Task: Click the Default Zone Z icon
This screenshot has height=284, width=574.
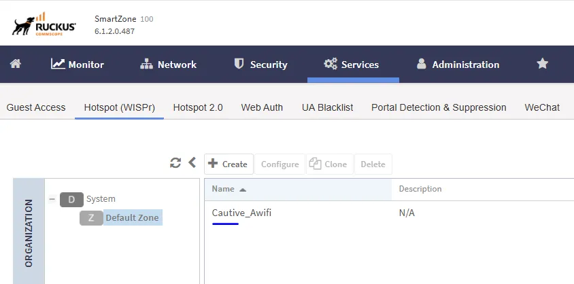Action: tap(91, 218)
